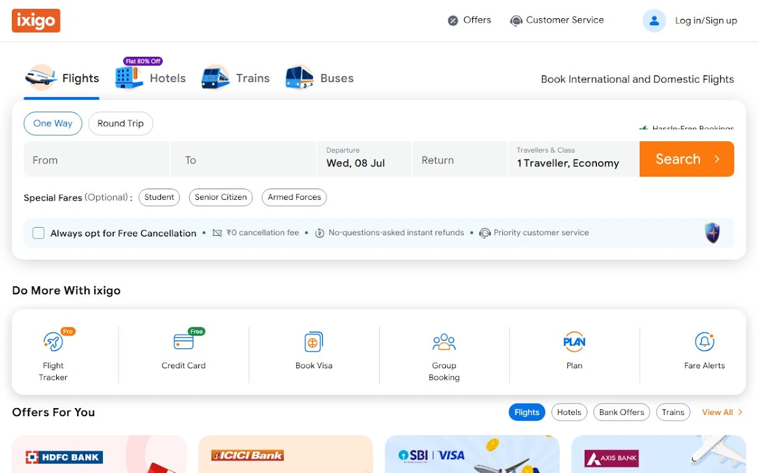Toggle the Student special fare
The height and width of the screenshot is (473, 758).
pos(159,197)
